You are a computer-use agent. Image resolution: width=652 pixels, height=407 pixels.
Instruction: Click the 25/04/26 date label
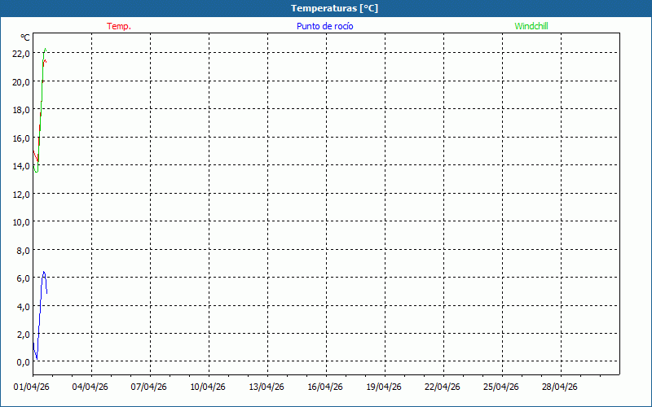click(x=500, y=387)
